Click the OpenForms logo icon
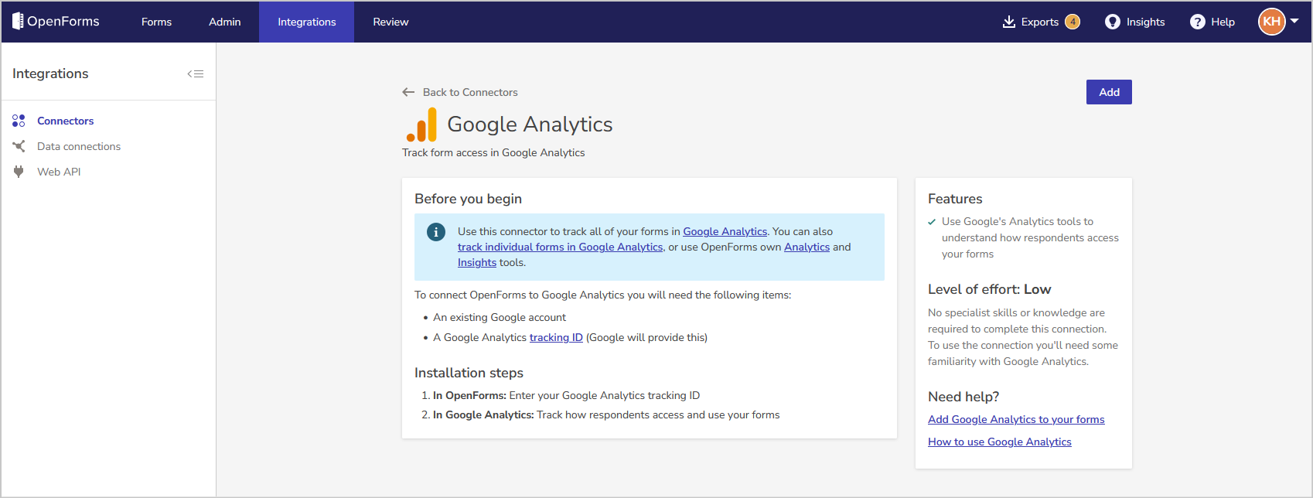 pos(18,22)
